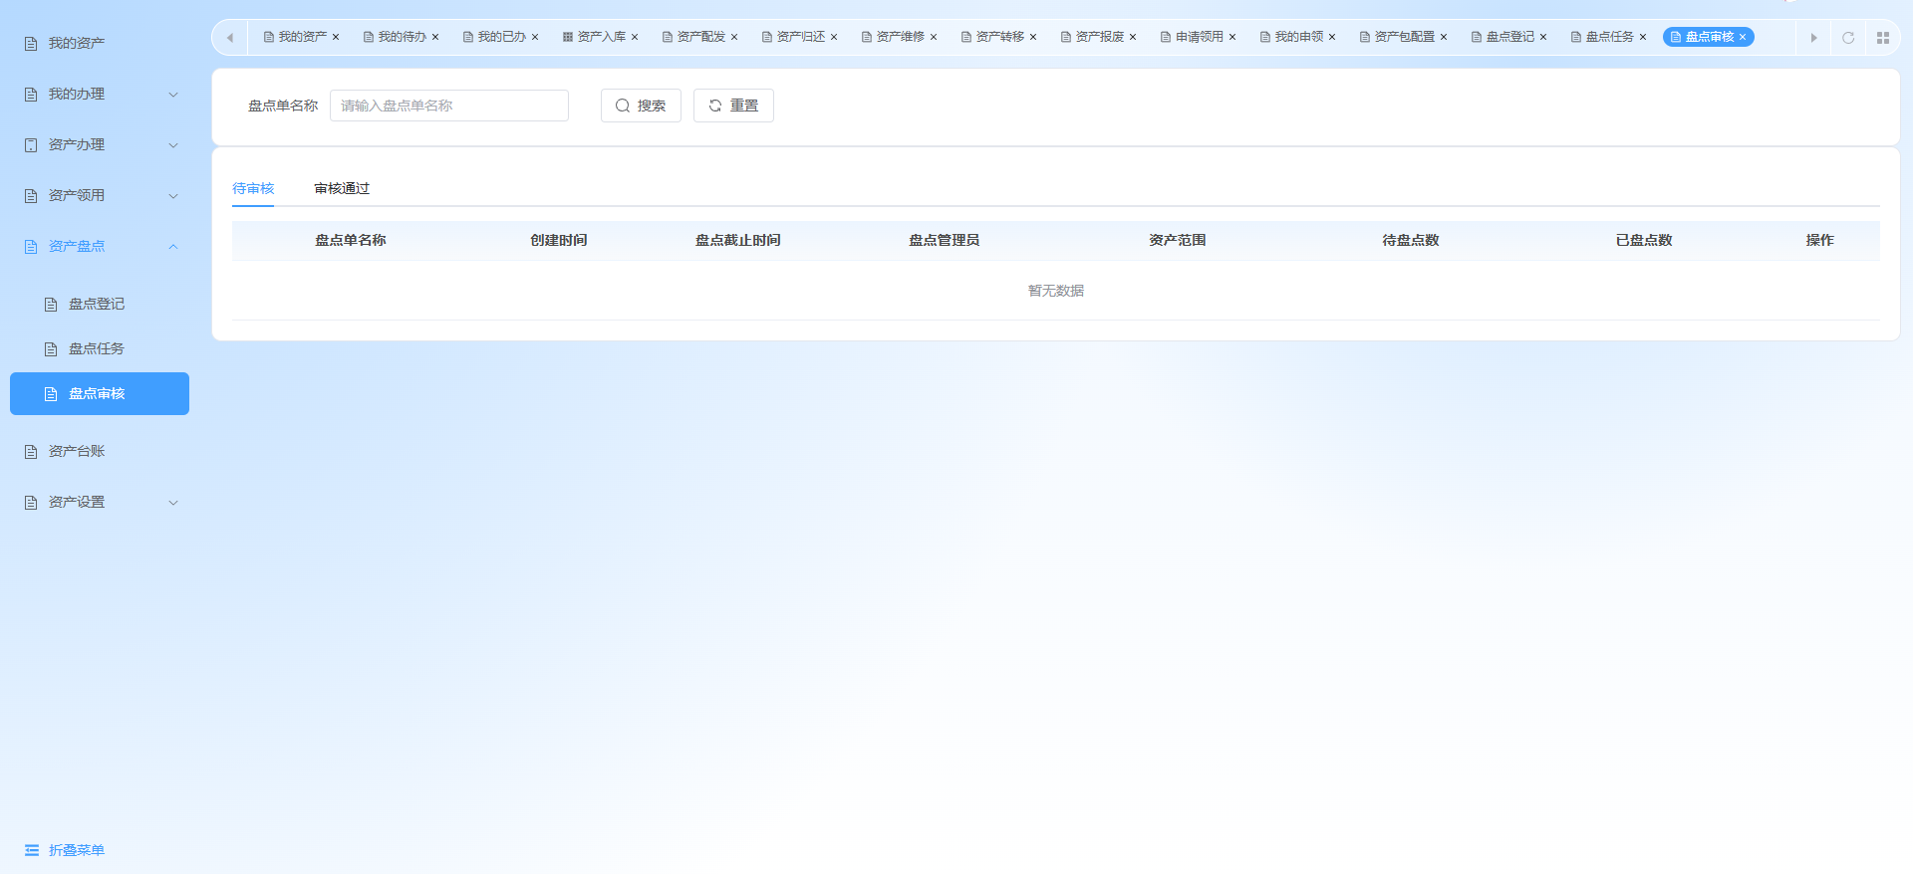1913x874 pixels.
Task: Close the 申请领用 tab
Action: pyautogui.click(x=1232, y=37)
